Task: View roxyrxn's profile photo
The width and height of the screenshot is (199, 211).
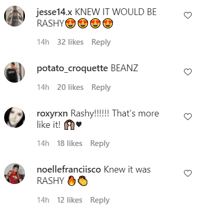Action: tap(15, 117)
